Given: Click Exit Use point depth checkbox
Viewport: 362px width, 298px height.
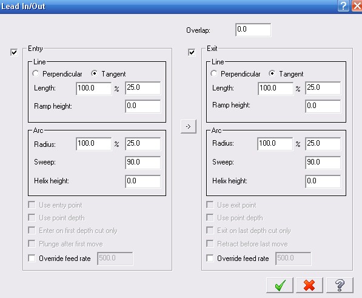Looking at the screenshot, I should tap(210, 217).
